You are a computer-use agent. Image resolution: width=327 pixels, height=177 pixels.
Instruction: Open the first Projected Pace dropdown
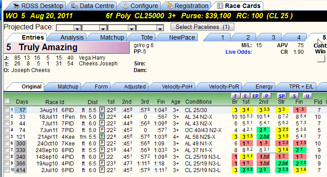point(78,28)
